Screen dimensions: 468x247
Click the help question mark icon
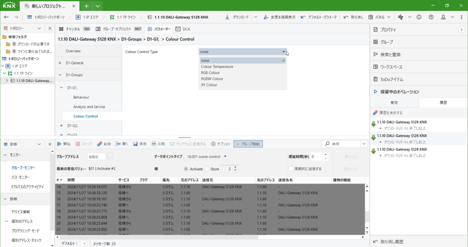click(x=431, y=17)
